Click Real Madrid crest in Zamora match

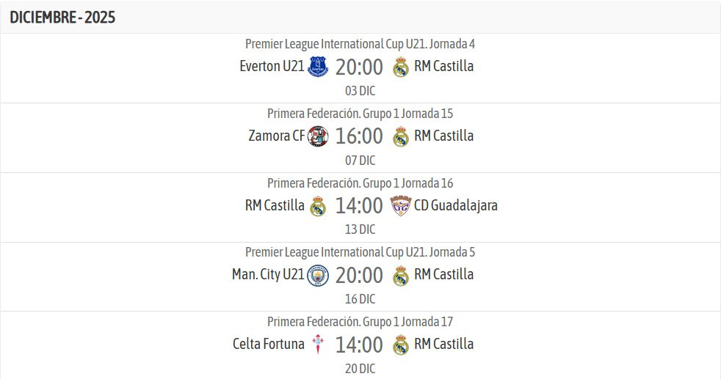pyautogui.click(x=400, y=136)
